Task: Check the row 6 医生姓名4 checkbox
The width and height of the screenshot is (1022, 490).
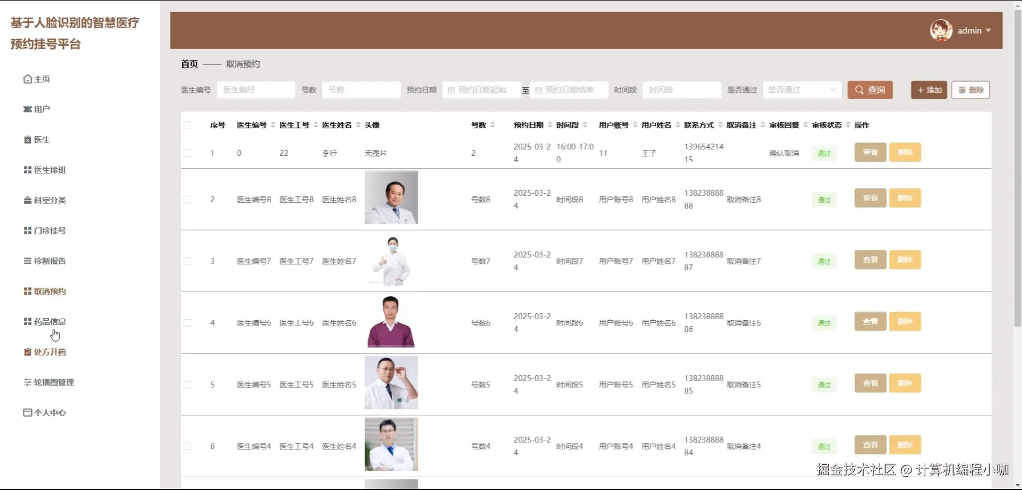Action: 187,446
